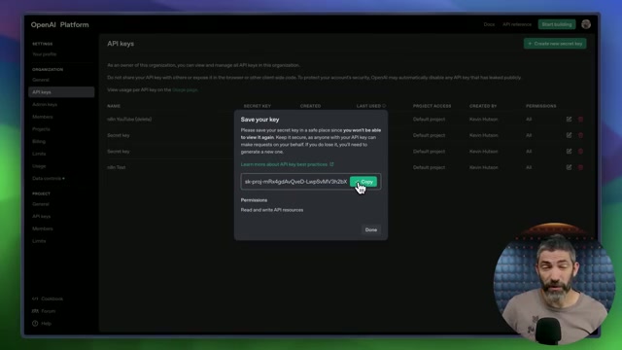Viewport: 622px width, 350px height.
Task: Open General under Project
Action: 41,204
